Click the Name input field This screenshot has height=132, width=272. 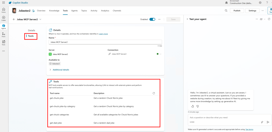click(105, 42)
